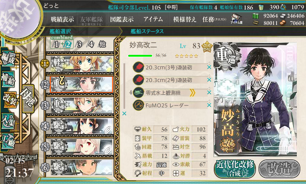
Task: Open 戦績表示 records menu
Action: point(62,19)
